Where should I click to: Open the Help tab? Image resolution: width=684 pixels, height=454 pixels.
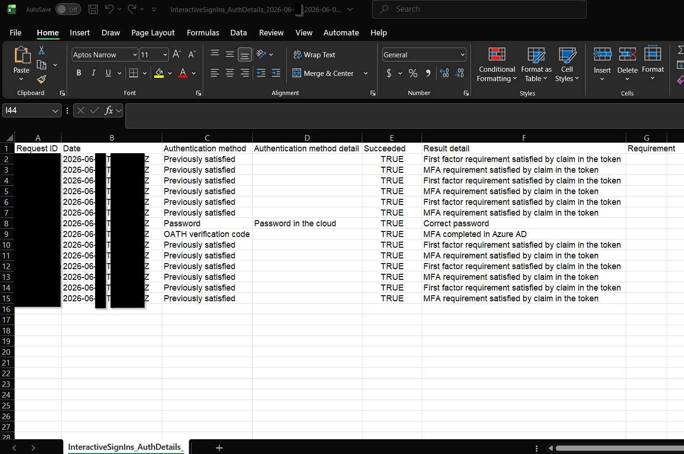point(379,33)
